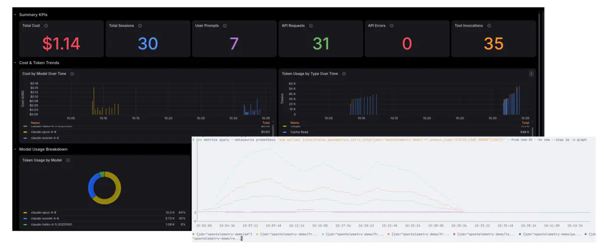
Task: Click Token Usage by Model info icon
Action: [67, 160]
